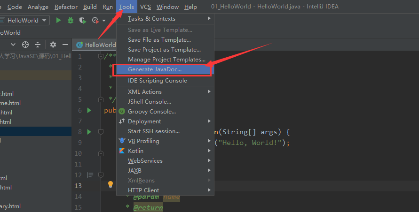Click the @return tag in editor
This screenshot has height=212, width=419.
click(x=148, y=207)
